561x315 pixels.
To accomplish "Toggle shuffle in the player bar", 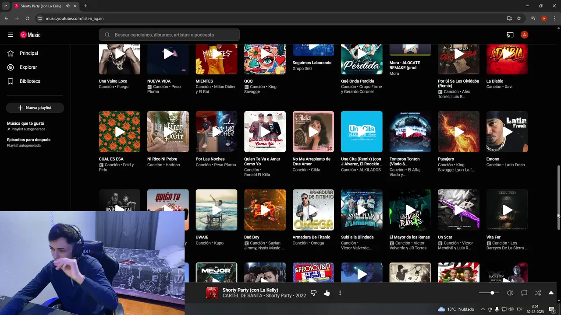I will 538,293.
